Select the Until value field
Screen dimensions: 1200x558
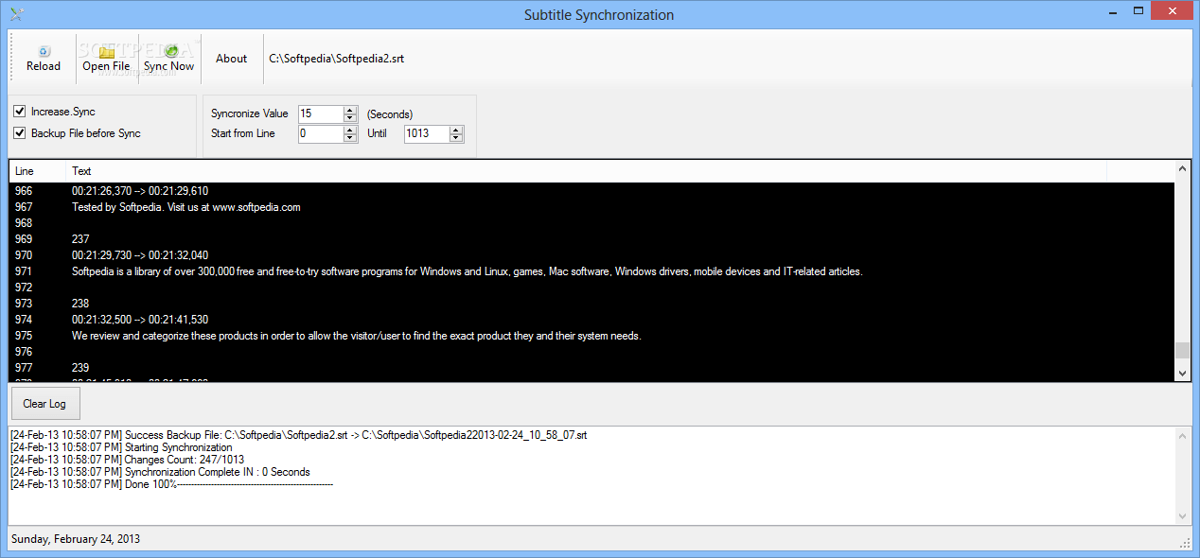pos(428,134)
